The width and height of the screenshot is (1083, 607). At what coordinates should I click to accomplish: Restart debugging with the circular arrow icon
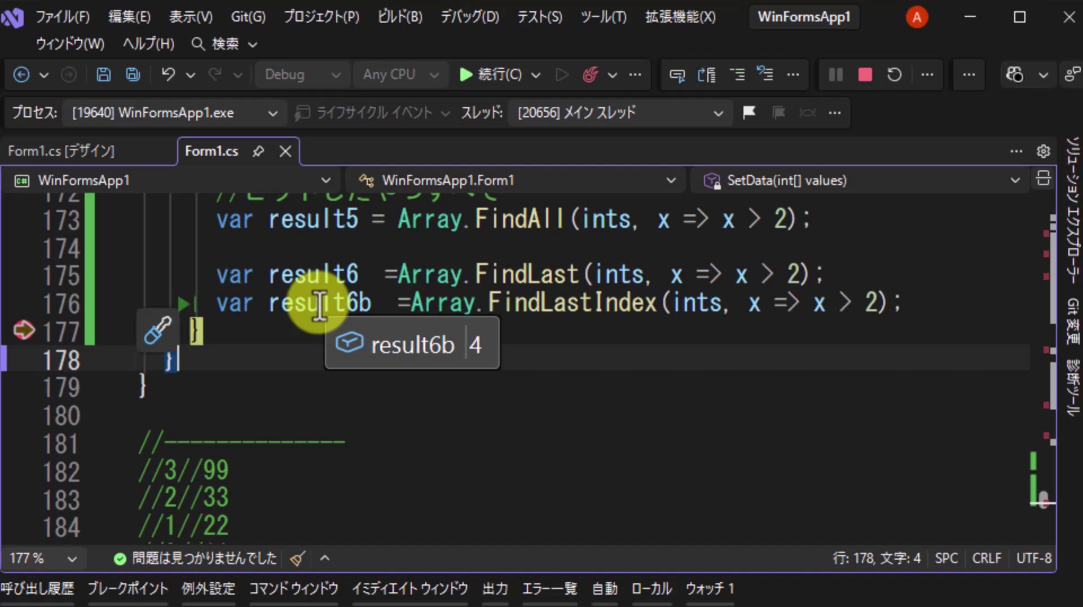pyautogui.click(x=894, y=74)
